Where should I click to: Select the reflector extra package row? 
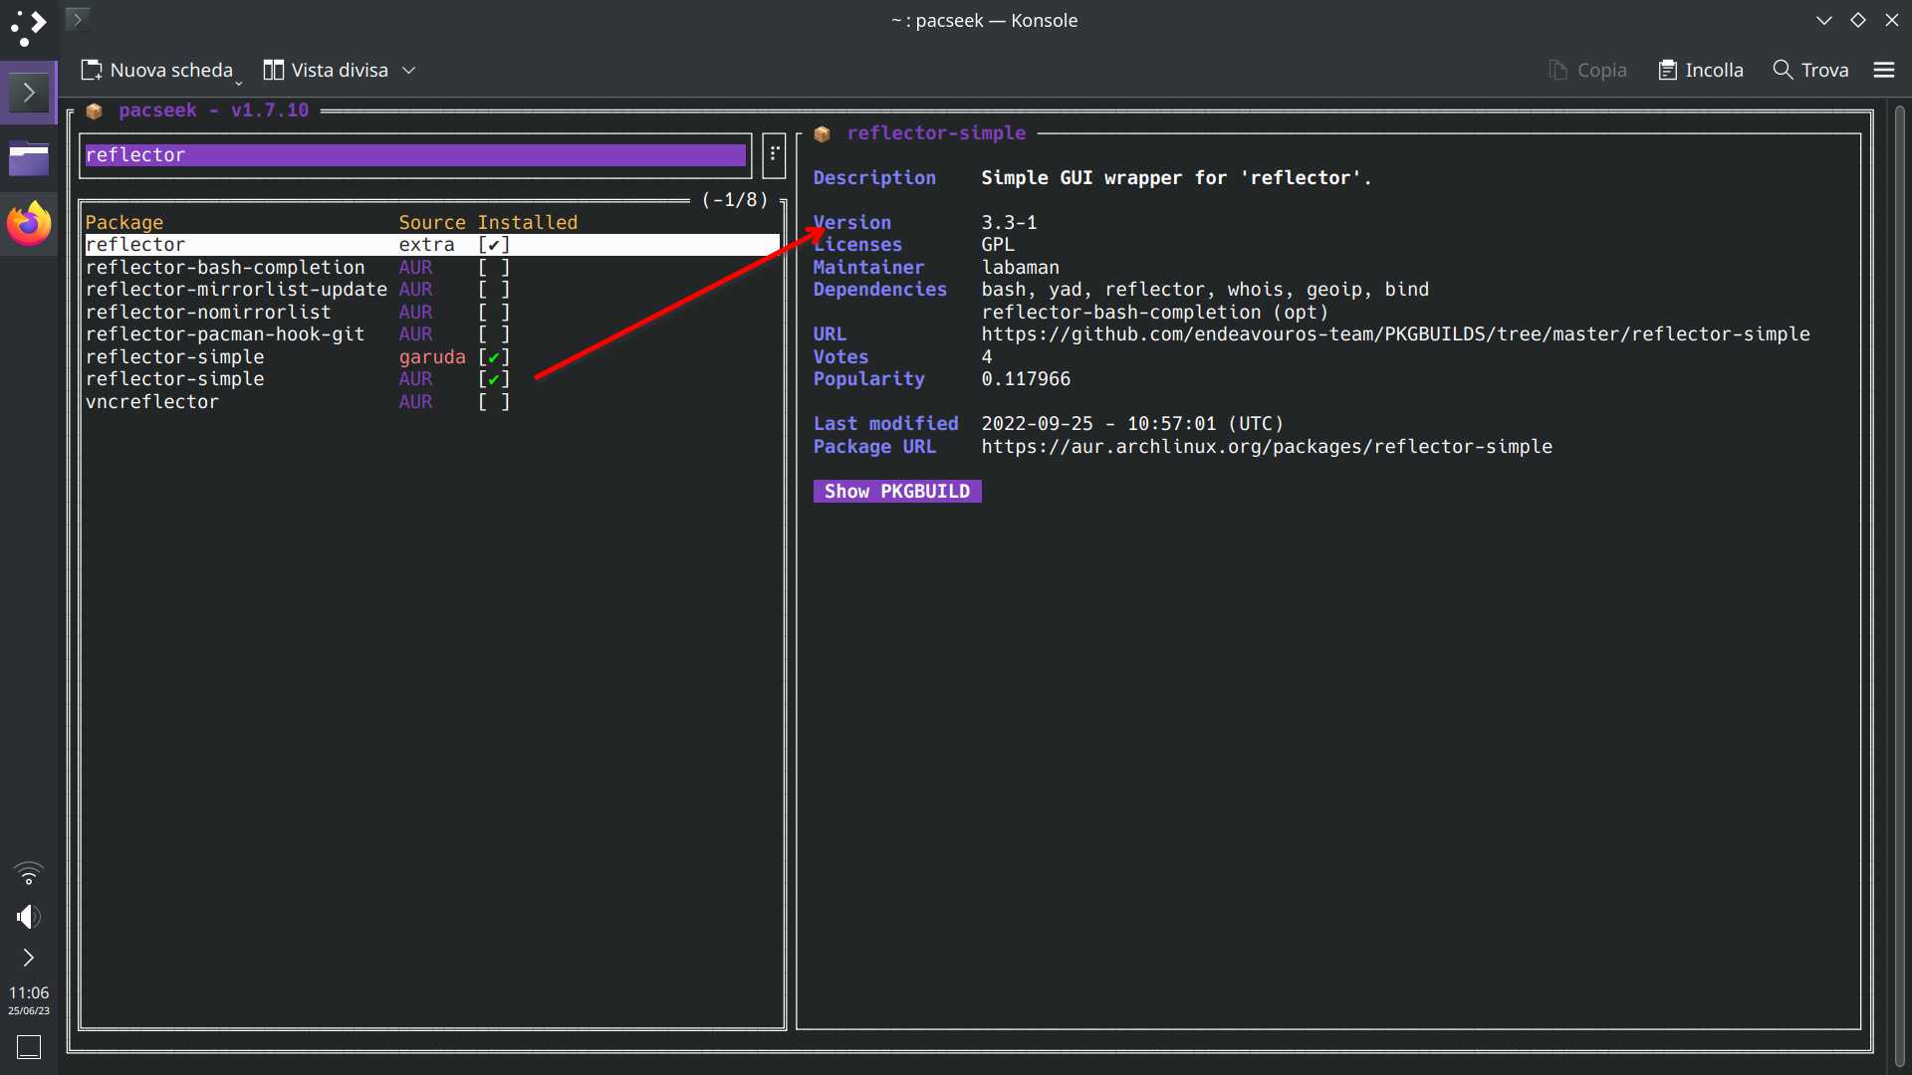click(x=432, y=245)
